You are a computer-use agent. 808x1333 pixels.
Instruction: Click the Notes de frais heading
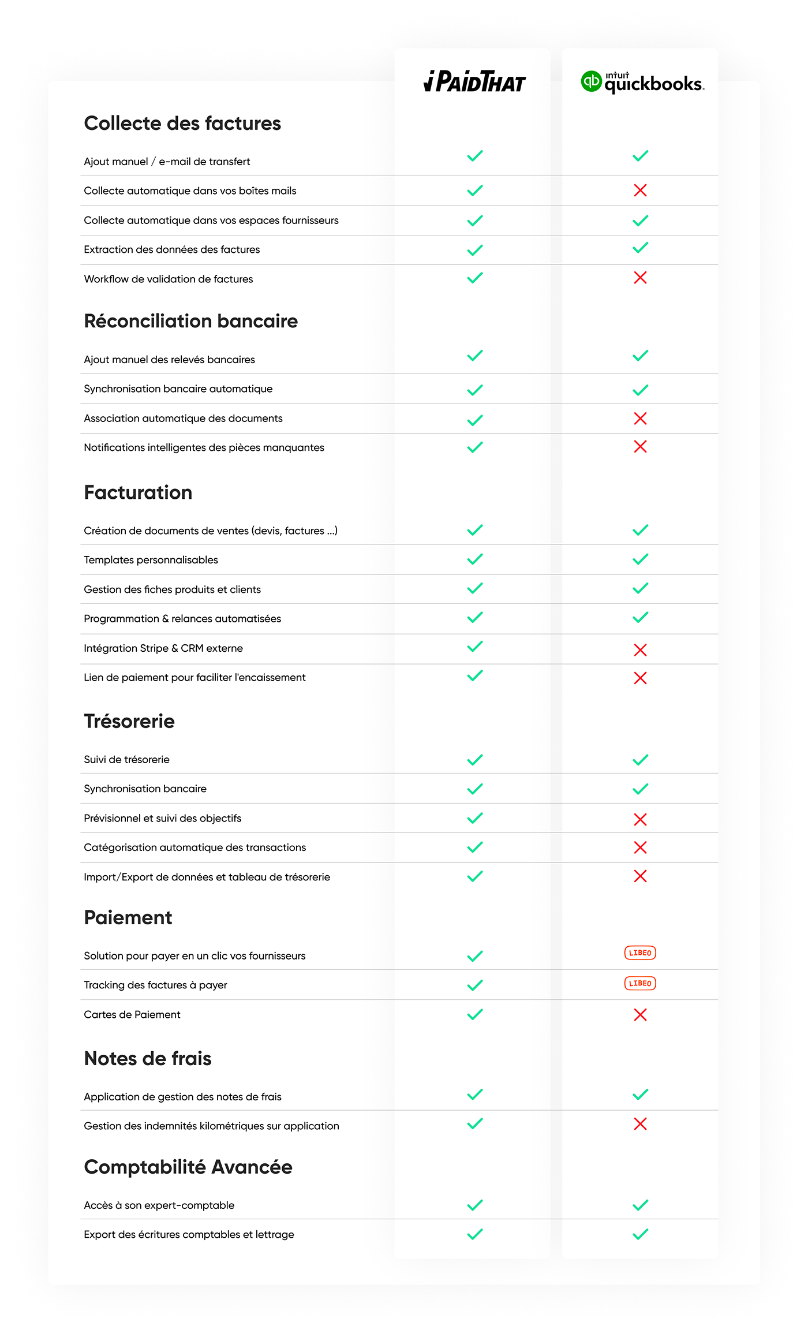tap(148, 1058)
